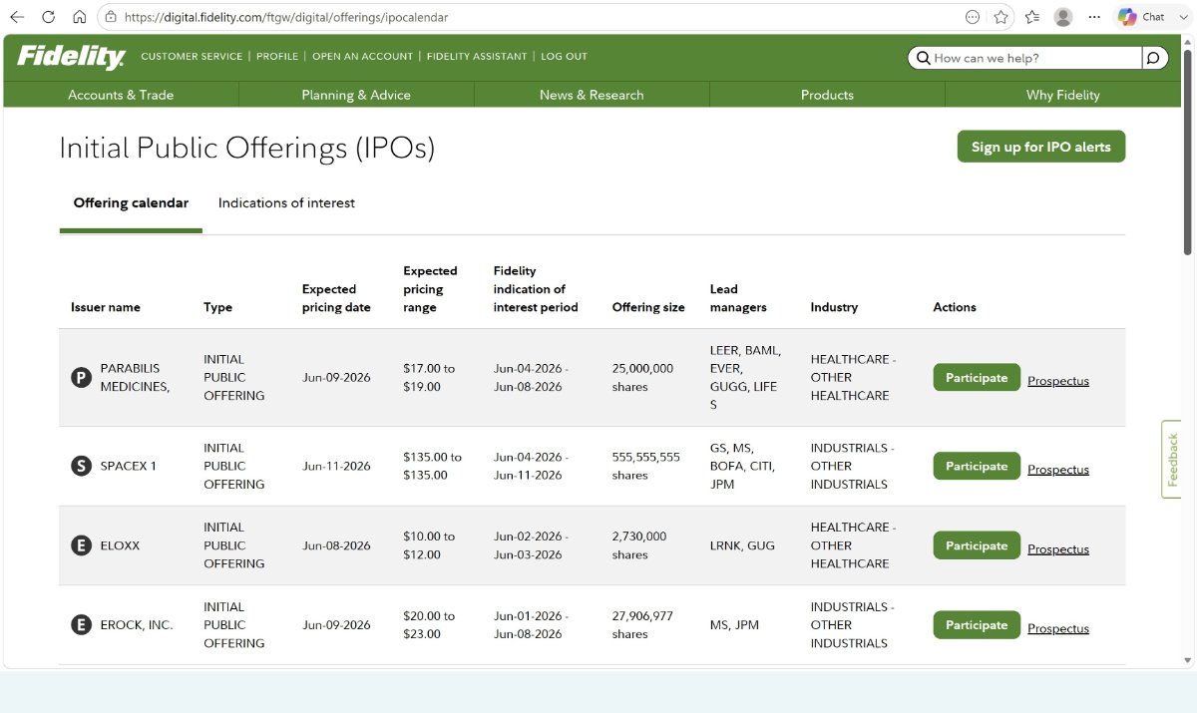Click the Fidelity logo
Viewport: 1197px width, 713px height.
[71, 57]
